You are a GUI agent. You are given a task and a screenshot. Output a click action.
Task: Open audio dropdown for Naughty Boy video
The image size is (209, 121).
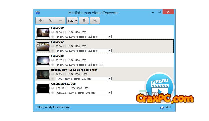(109, 79)
